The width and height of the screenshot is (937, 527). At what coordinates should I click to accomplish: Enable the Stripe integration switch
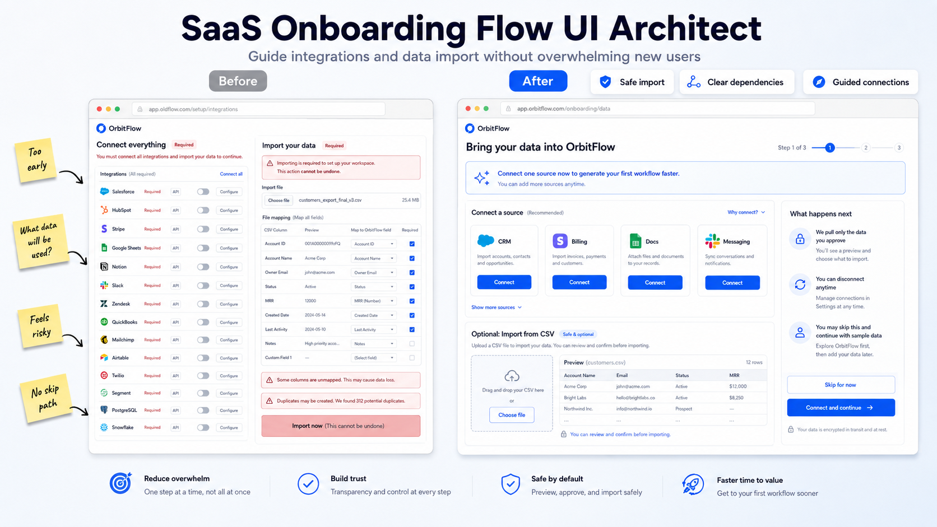point(203,229)
